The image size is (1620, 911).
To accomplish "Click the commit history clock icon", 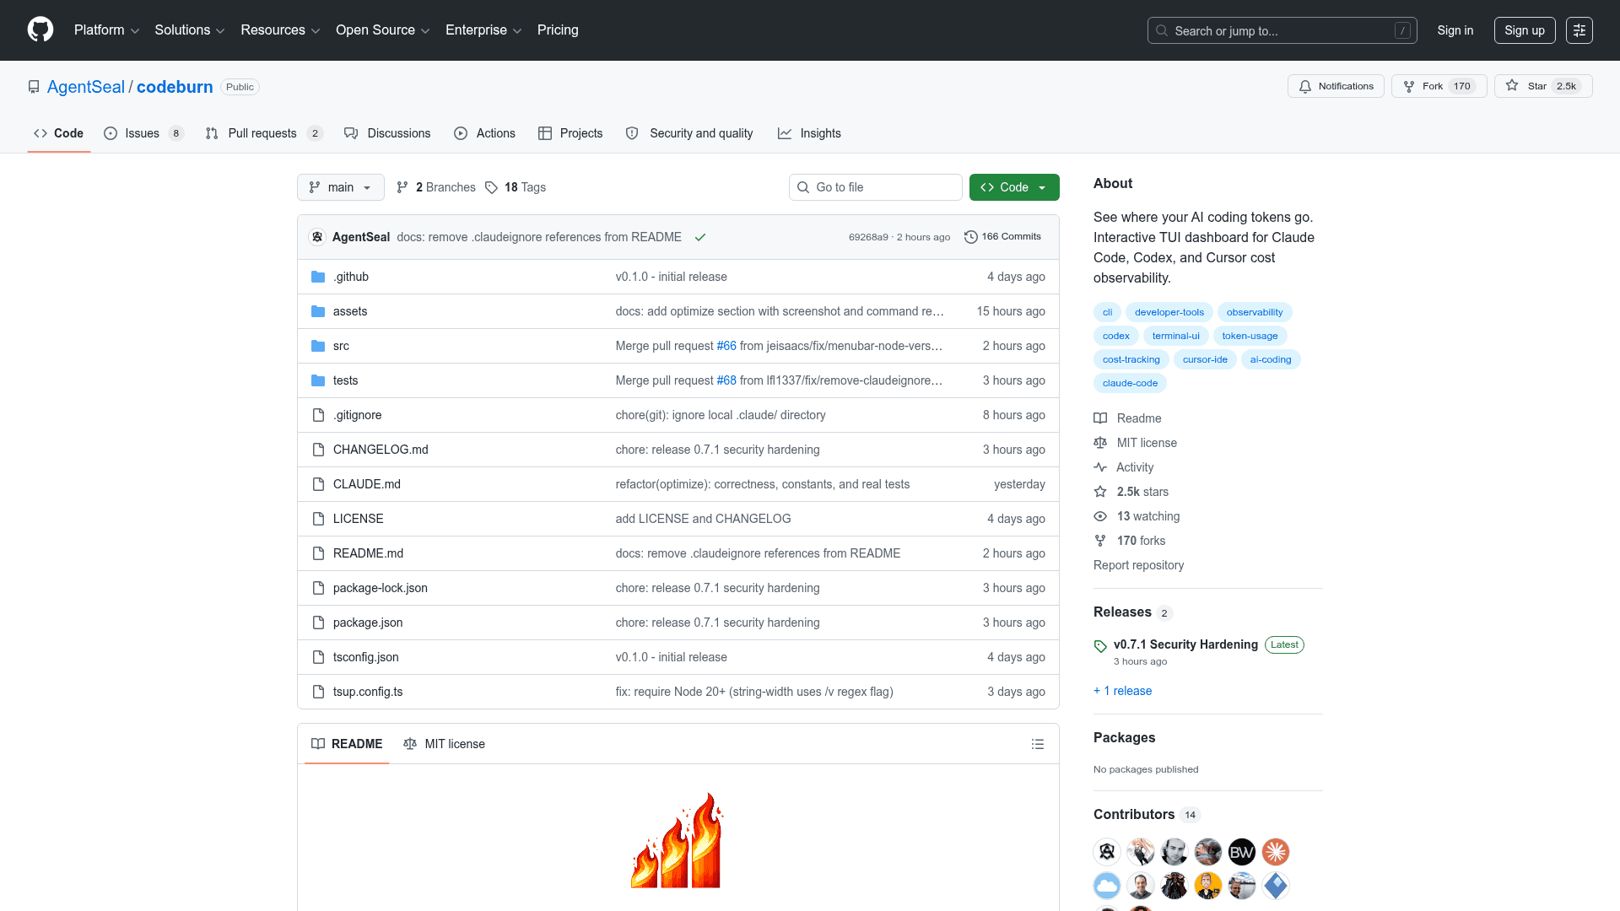I will 970,237.
